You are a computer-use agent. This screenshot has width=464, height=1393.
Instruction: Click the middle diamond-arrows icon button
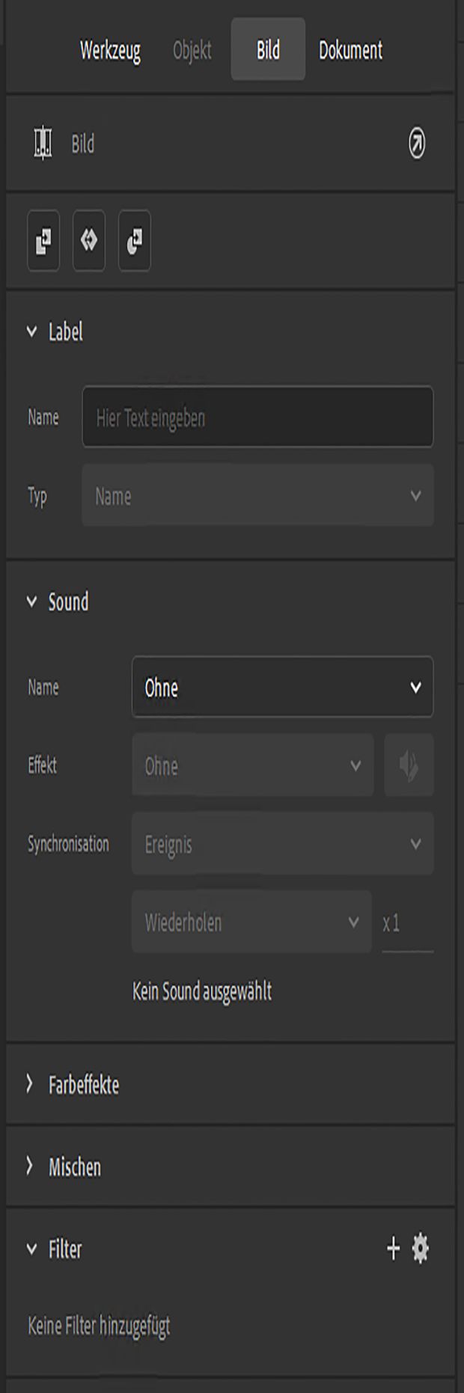click(x=89, y=241)
